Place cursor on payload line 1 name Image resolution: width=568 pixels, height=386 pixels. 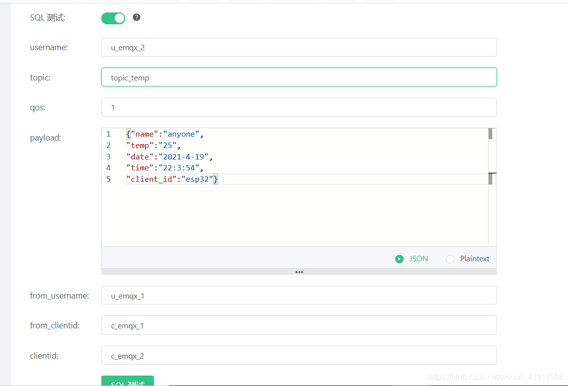pos(144,134)
